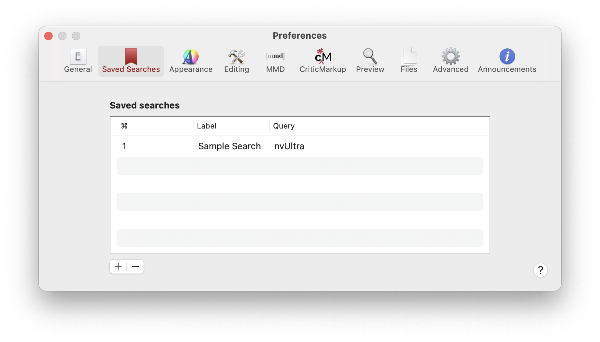Image resolution: width=600 pixels, height=342 pixels.
Task: Switch to the MMD preferences pane
Action: [x=275, y=61]
